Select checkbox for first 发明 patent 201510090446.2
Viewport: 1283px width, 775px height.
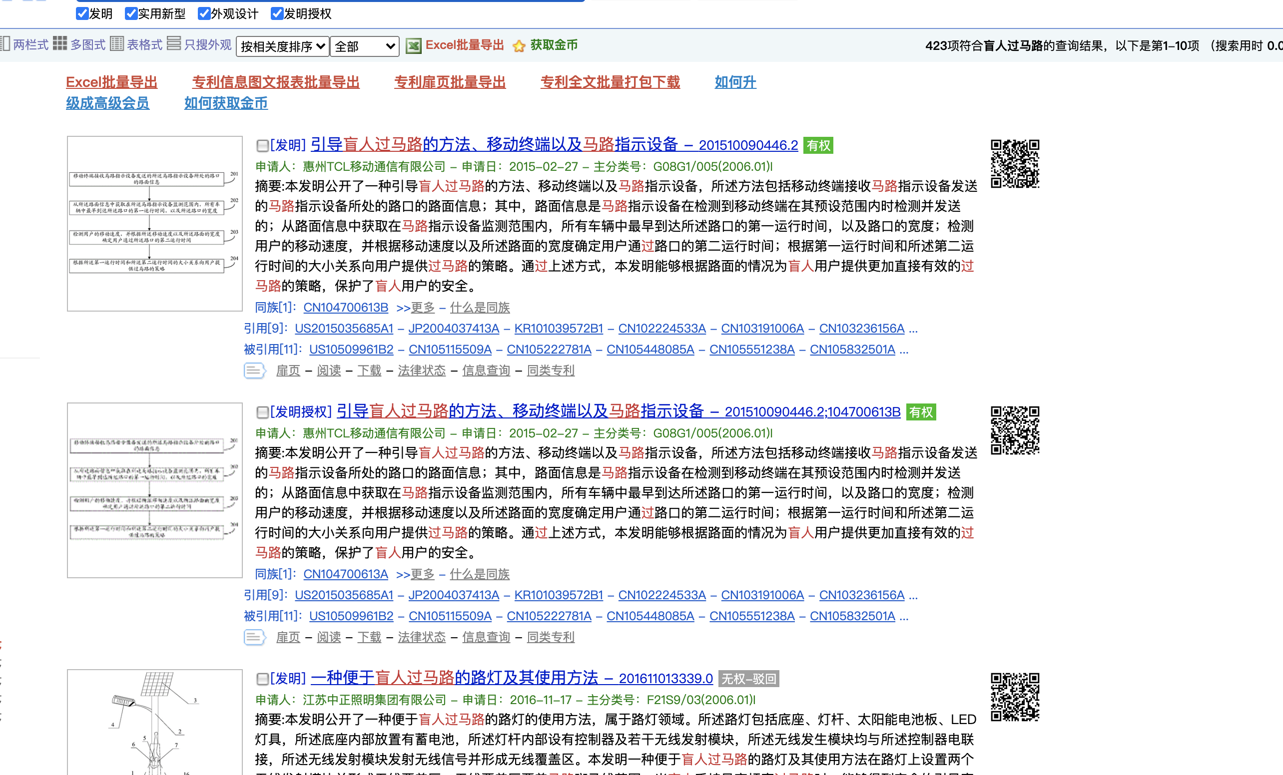click(262, 146)
